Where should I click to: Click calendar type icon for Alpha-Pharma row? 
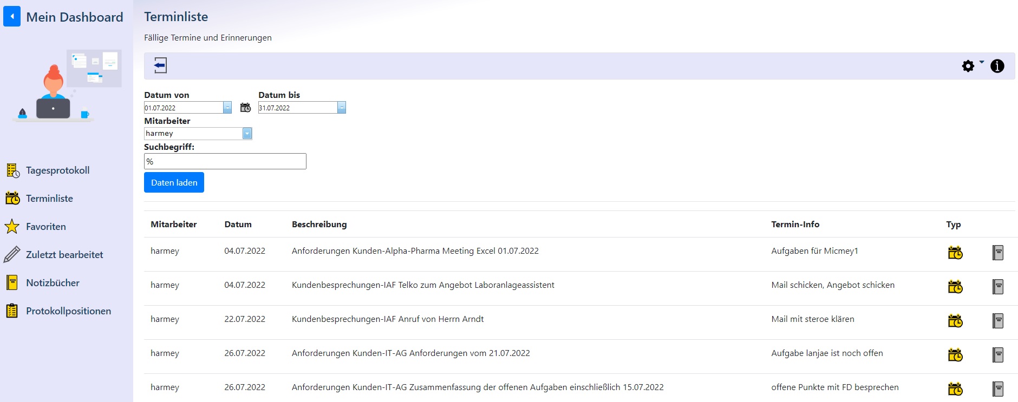pos(955,253)
